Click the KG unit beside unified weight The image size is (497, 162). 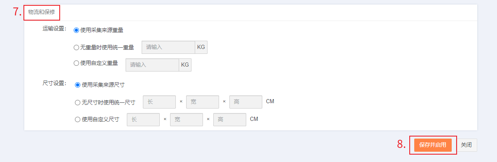coord(201,47)
